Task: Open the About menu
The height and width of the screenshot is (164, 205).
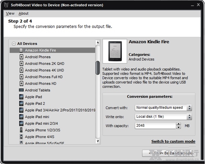Action: click(24, 13)
